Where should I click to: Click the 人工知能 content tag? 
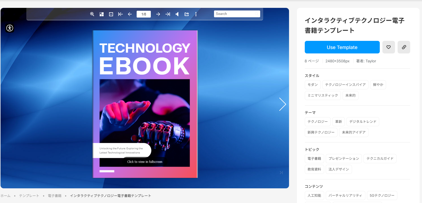[314, 195]
